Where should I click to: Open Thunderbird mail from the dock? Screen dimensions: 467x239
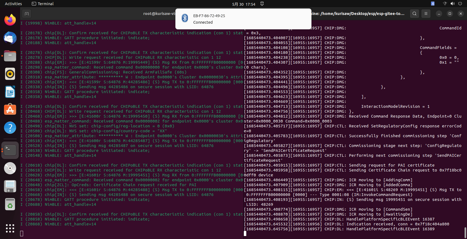click(x=10, y=38)
